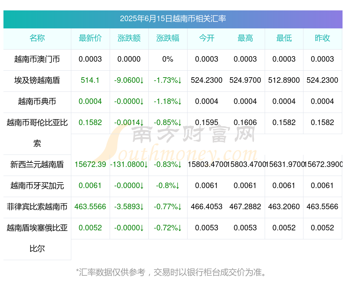Click change amount -131.0800
The height and width of the screenshot is (283, 346).
(129, 165)
